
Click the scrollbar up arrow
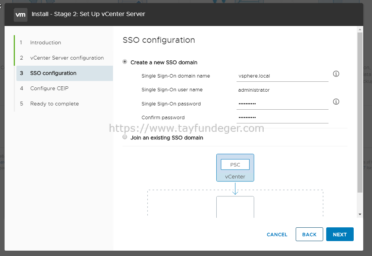click(x=360, y=29)
